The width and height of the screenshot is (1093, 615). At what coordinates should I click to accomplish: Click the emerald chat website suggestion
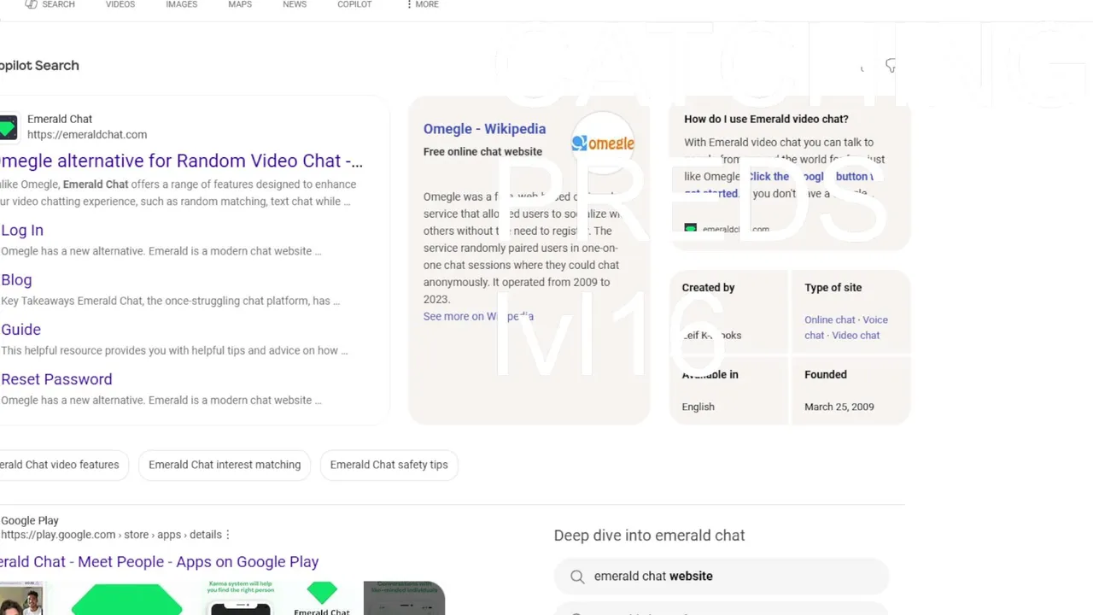[x=722, y=577]
